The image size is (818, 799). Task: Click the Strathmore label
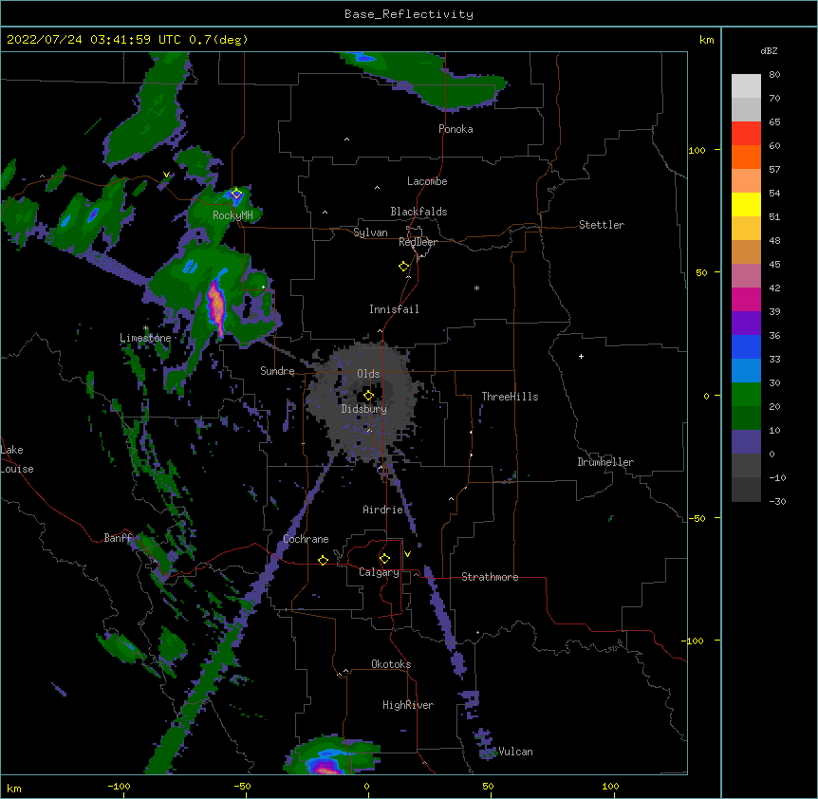click(490, 577)
